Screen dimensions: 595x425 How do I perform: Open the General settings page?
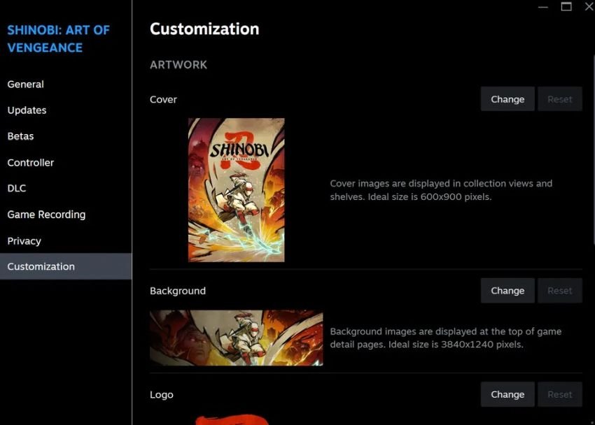(25, 84)
